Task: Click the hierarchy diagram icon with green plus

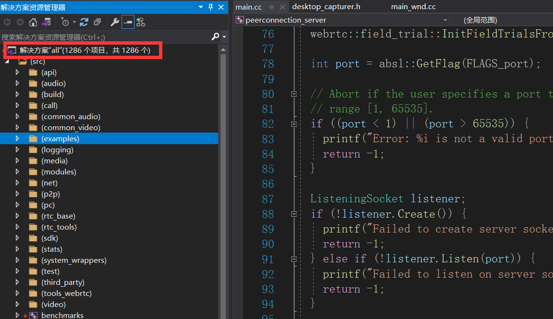Action: 141,22
